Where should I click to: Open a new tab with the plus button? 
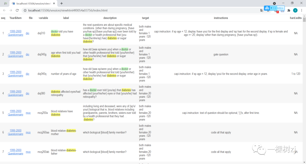(x=61, y=3)
